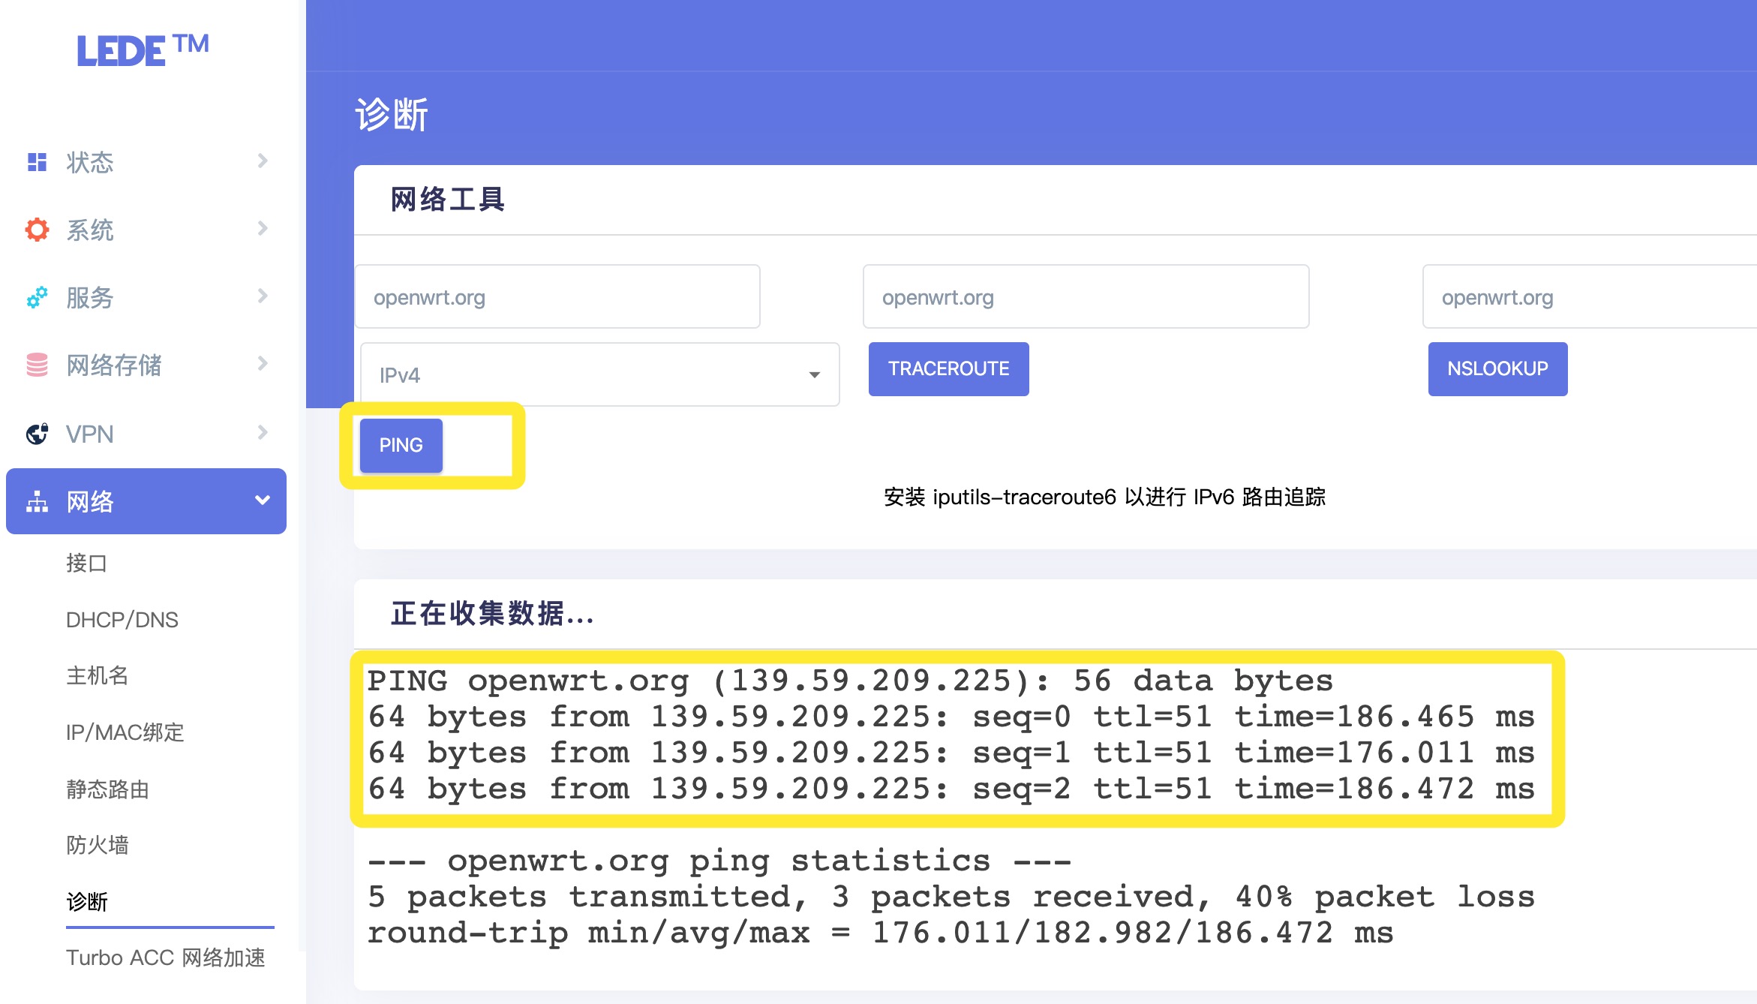Open the 网络存储 menu item
Screen dimensions: 1757x1004
tap(146, 365)
